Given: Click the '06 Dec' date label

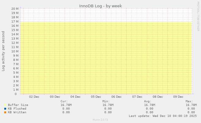Looking at the screenshot, I should pos(116,97).
